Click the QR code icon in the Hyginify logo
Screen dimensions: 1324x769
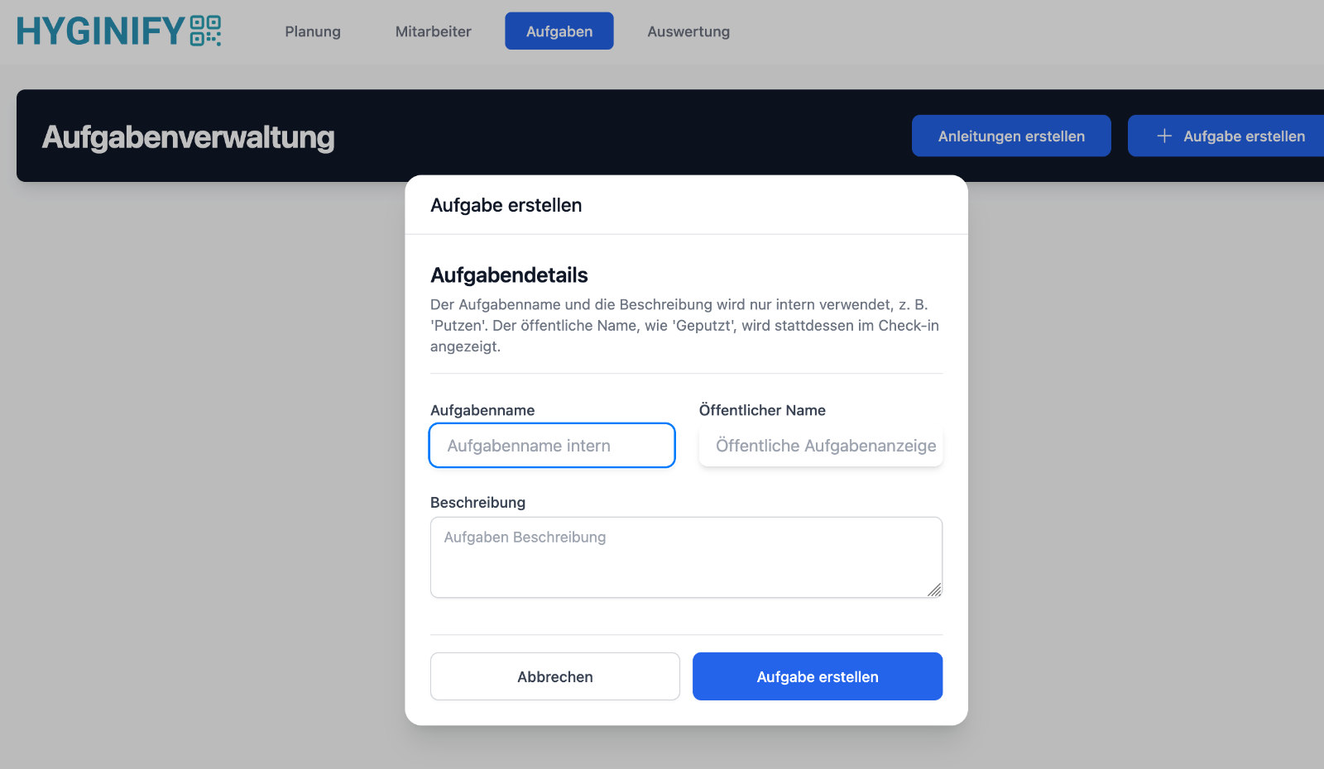point(205,31)
